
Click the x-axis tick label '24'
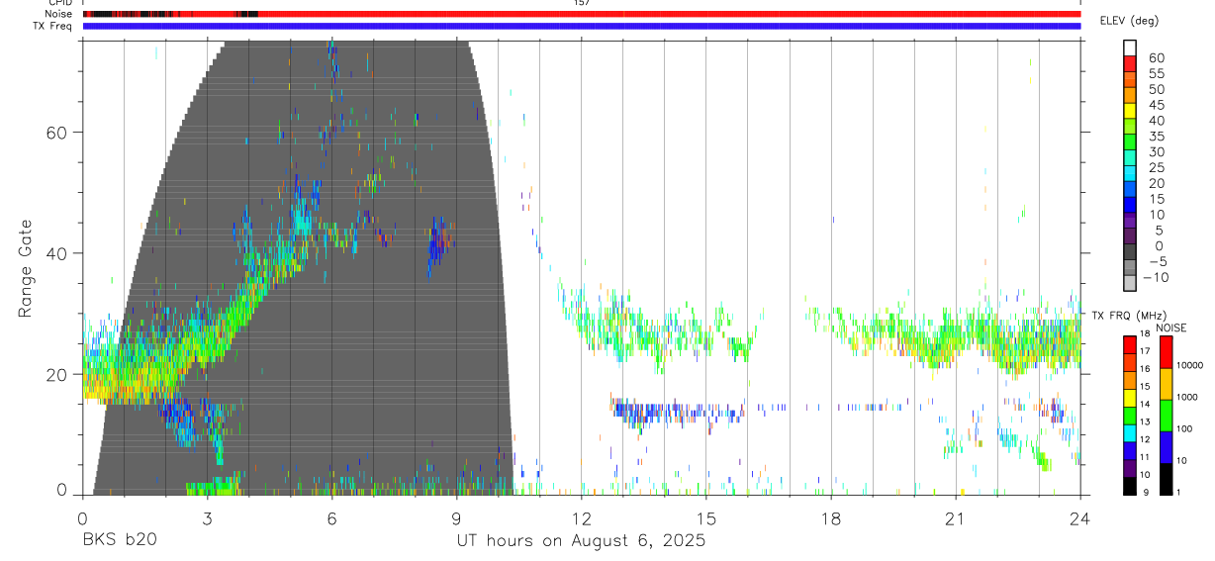(1080, 518)
